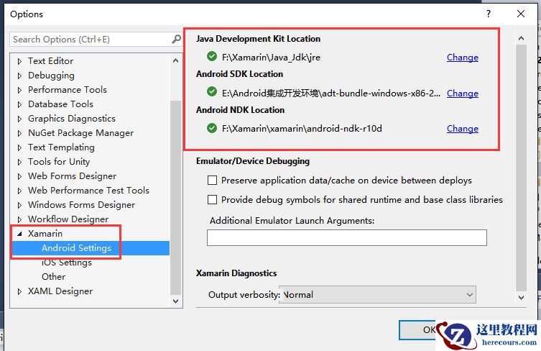This screenshot has width=541, height=351.
Task: Select the Web Forms Designer label
Action: pyautogui.click(x=72, y=175)
